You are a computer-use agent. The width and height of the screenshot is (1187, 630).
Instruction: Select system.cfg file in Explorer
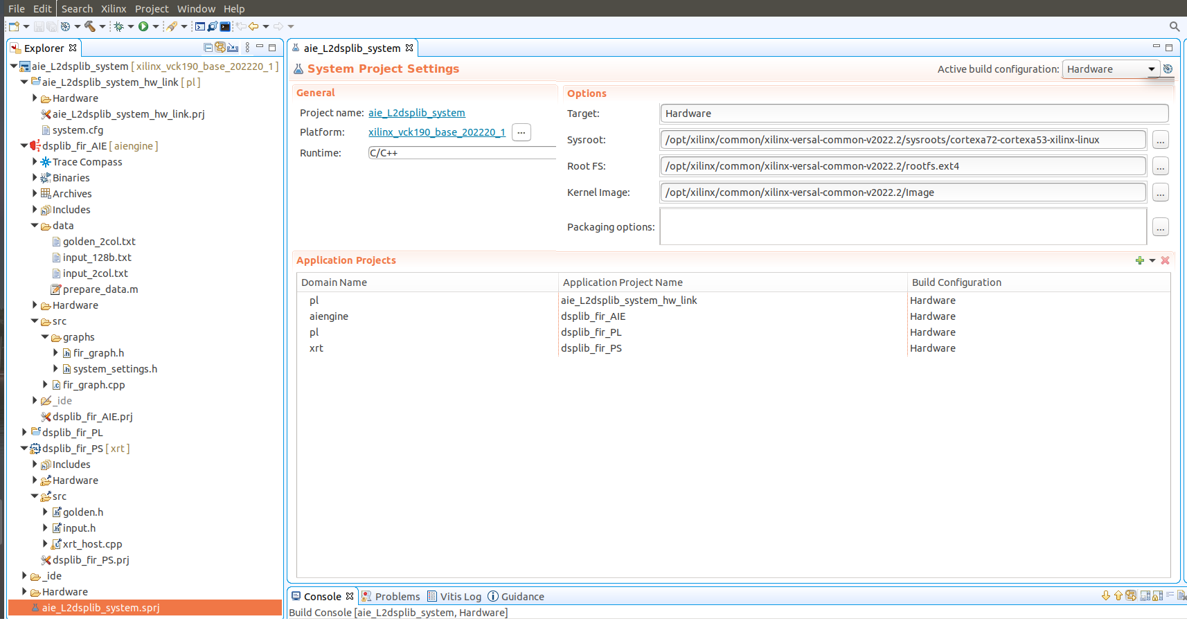tap(78, 129)
